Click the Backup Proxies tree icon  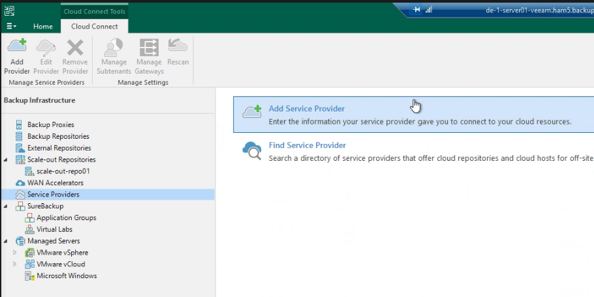18,124
